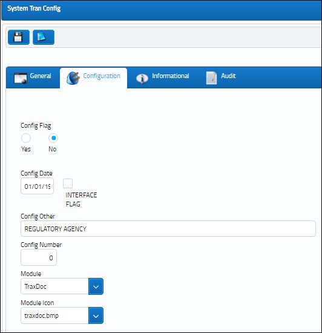322x333 pixels.
Task: Click the blue notes toolbar icon
Action: (44, 37)
